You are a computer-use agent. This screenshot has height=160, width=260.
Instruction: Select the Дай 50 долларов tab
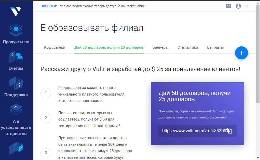coord(109,47)
